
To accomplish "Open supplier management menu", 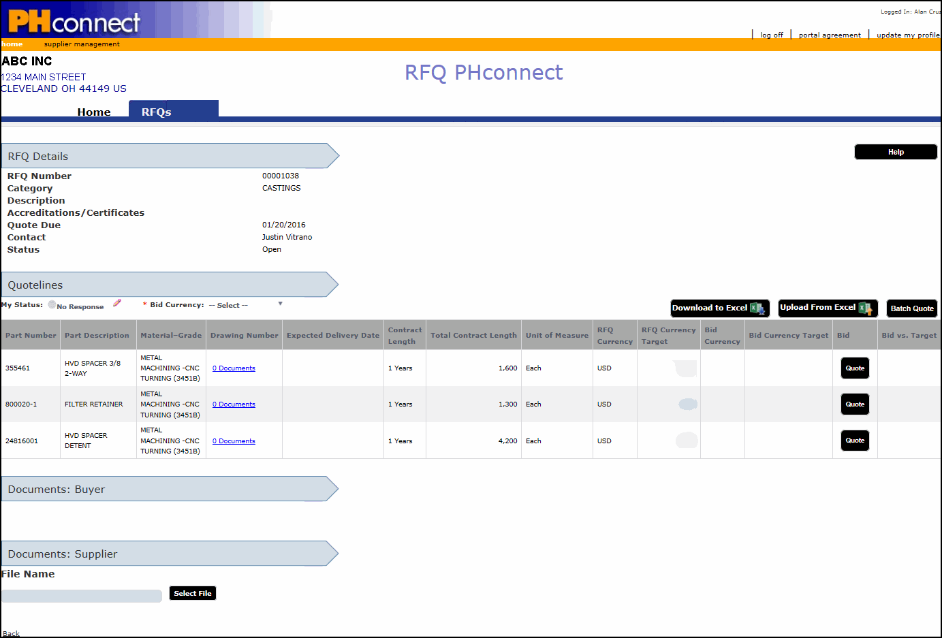I will click(x=82, y=44).
